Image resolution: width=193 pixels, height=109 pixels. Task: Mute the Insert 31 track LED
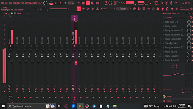(x=81, y=46)
